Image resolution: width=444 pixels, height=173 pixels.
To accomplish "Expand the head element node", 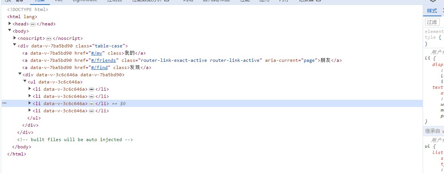I will [x=10, y=24].
